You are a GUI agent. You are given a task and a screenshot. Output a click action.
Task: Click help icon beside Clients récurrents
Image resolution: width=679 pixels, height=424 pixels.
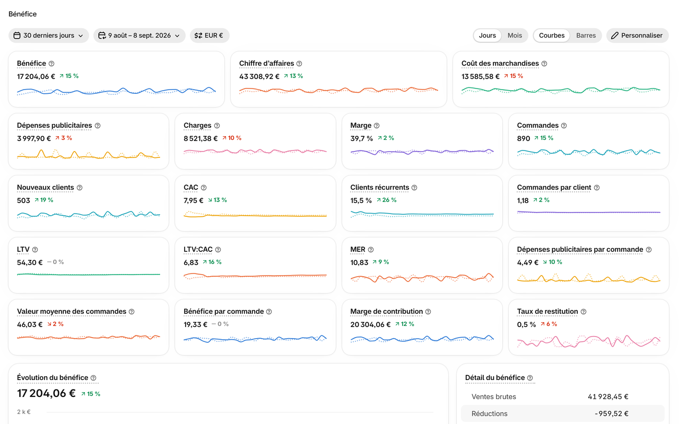coord(414,188)
